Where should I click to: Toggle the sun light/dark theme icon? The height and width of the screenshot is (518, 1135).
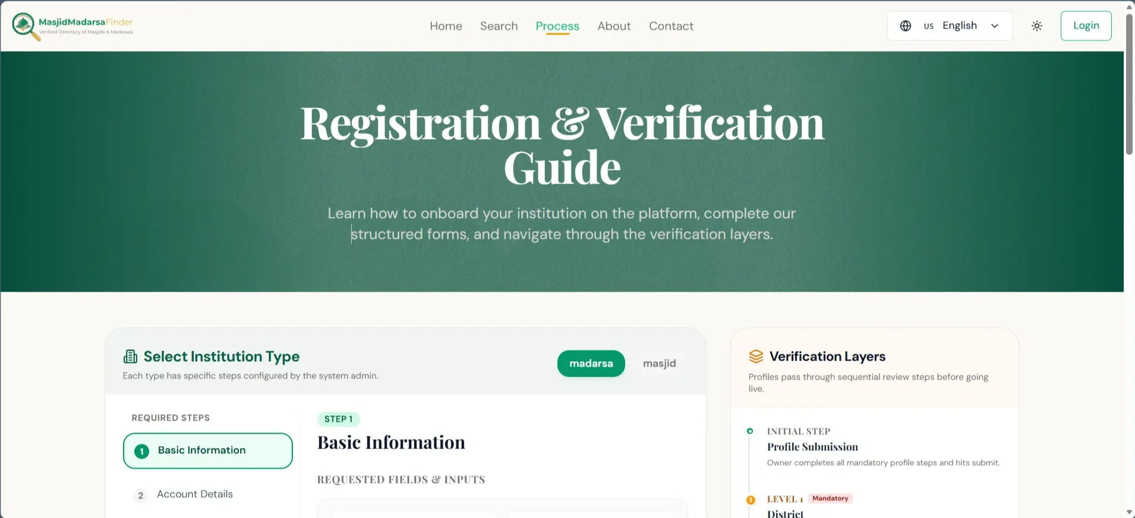click(1037, 26)
